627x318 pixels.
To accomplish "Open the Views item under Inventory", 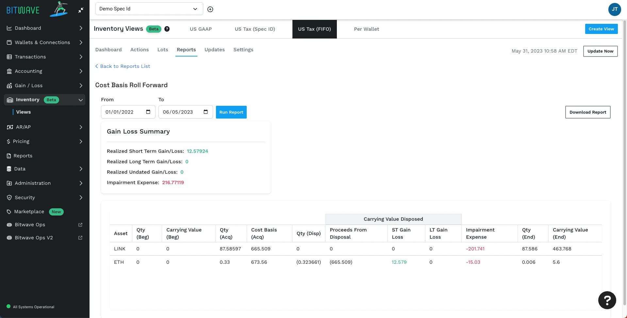I will pyautogui.click(x=24, y=112).
